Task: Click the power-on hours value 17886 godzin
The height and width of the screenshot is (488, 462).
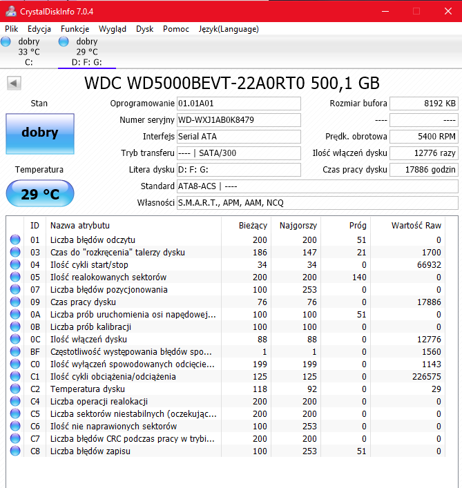Action: tap(424, 170)
